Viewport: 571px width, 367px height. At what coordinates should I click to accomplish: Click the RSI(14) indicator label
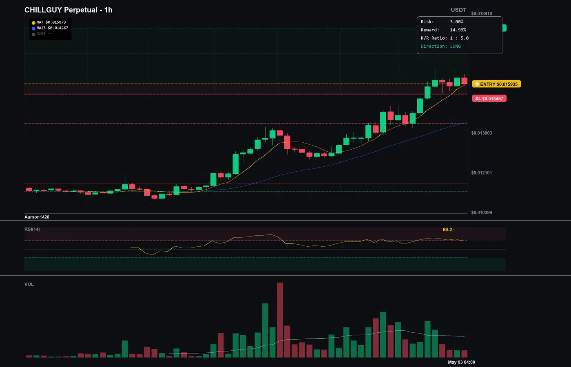click(32, 229)
